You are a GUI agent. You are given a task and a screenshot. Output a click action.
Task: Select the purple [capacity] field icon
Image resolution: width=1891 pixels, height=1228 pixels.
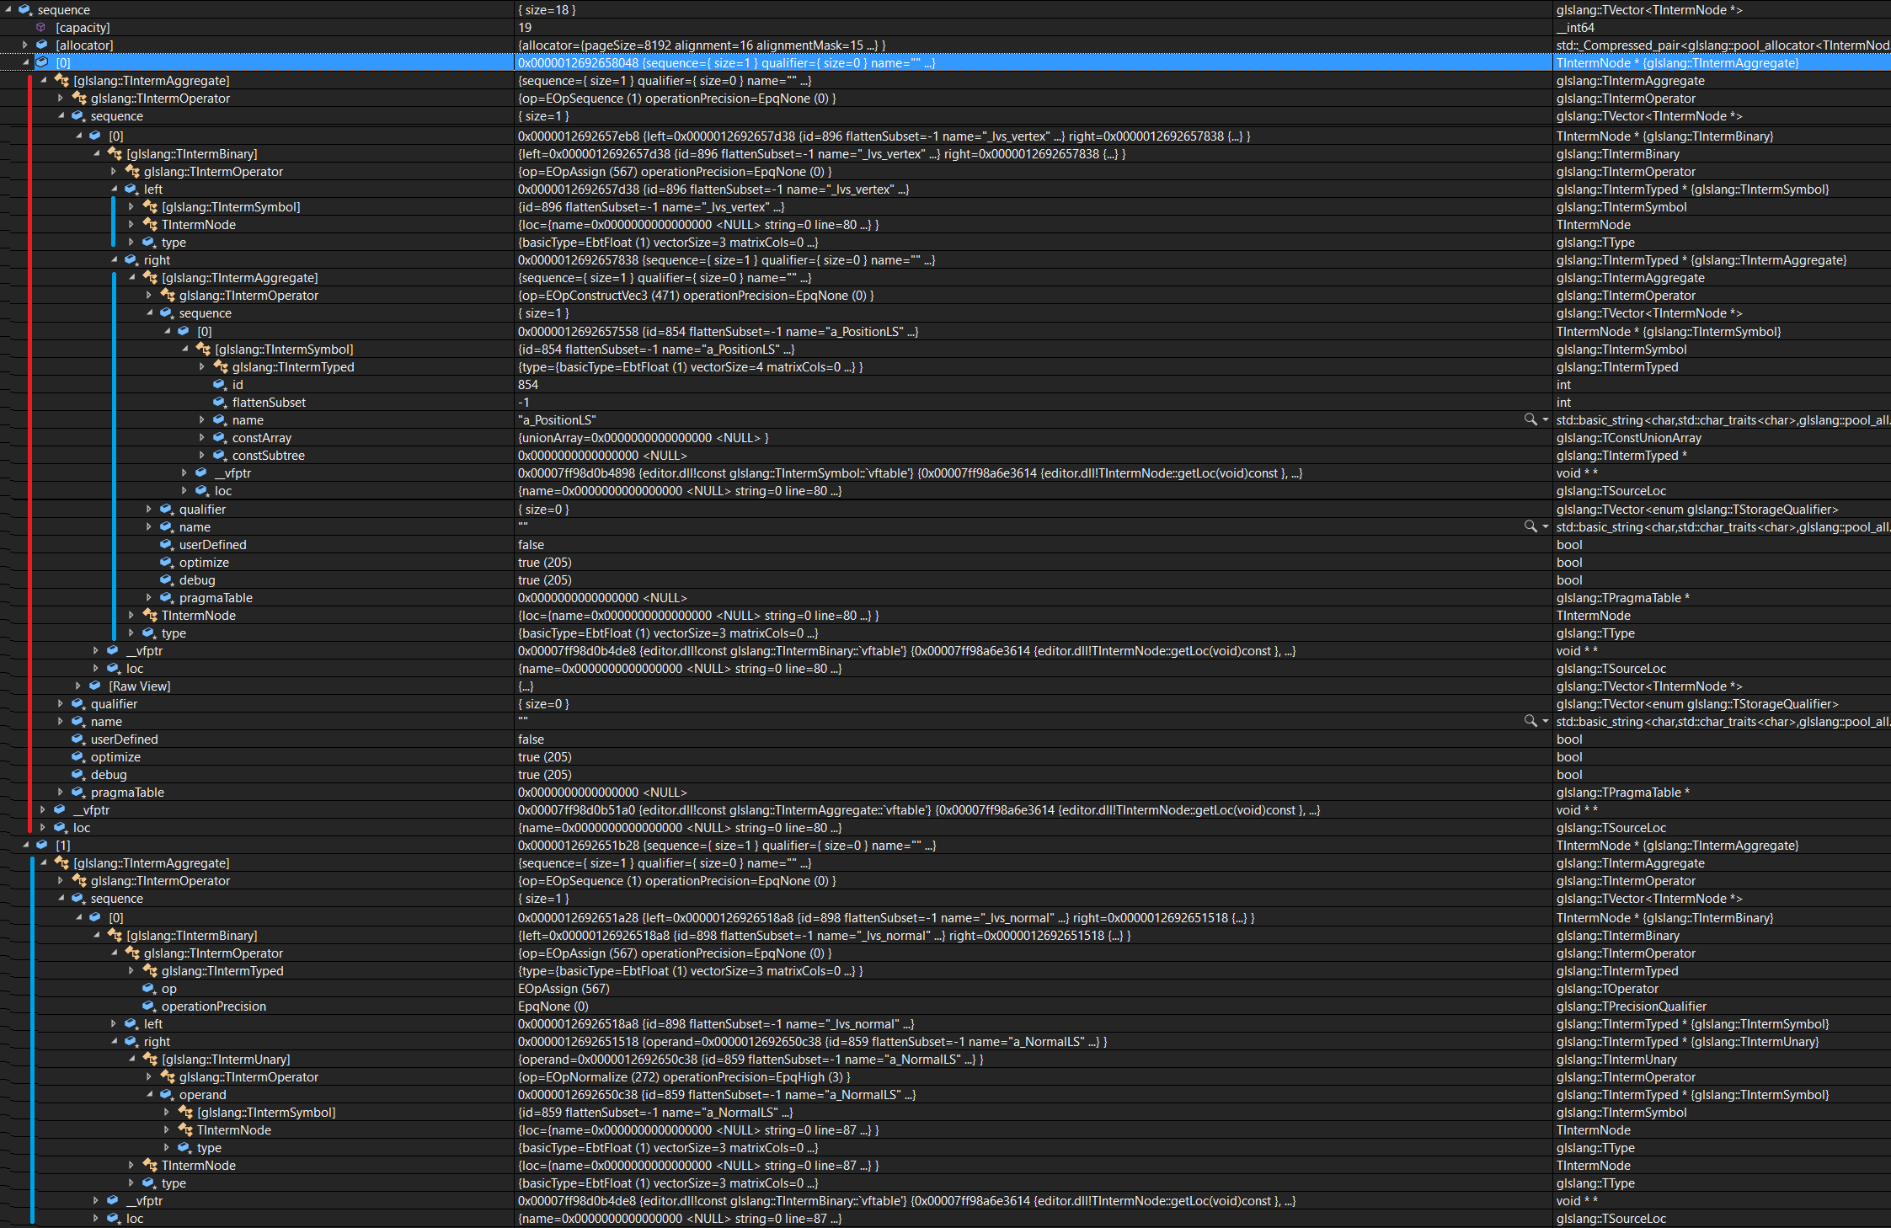pos(41,27)
